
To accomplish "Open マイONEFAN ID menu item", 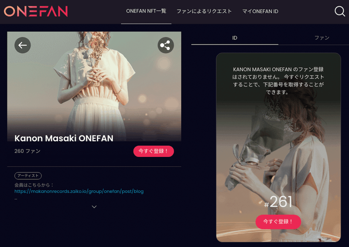I will click(x=260, y=11).
